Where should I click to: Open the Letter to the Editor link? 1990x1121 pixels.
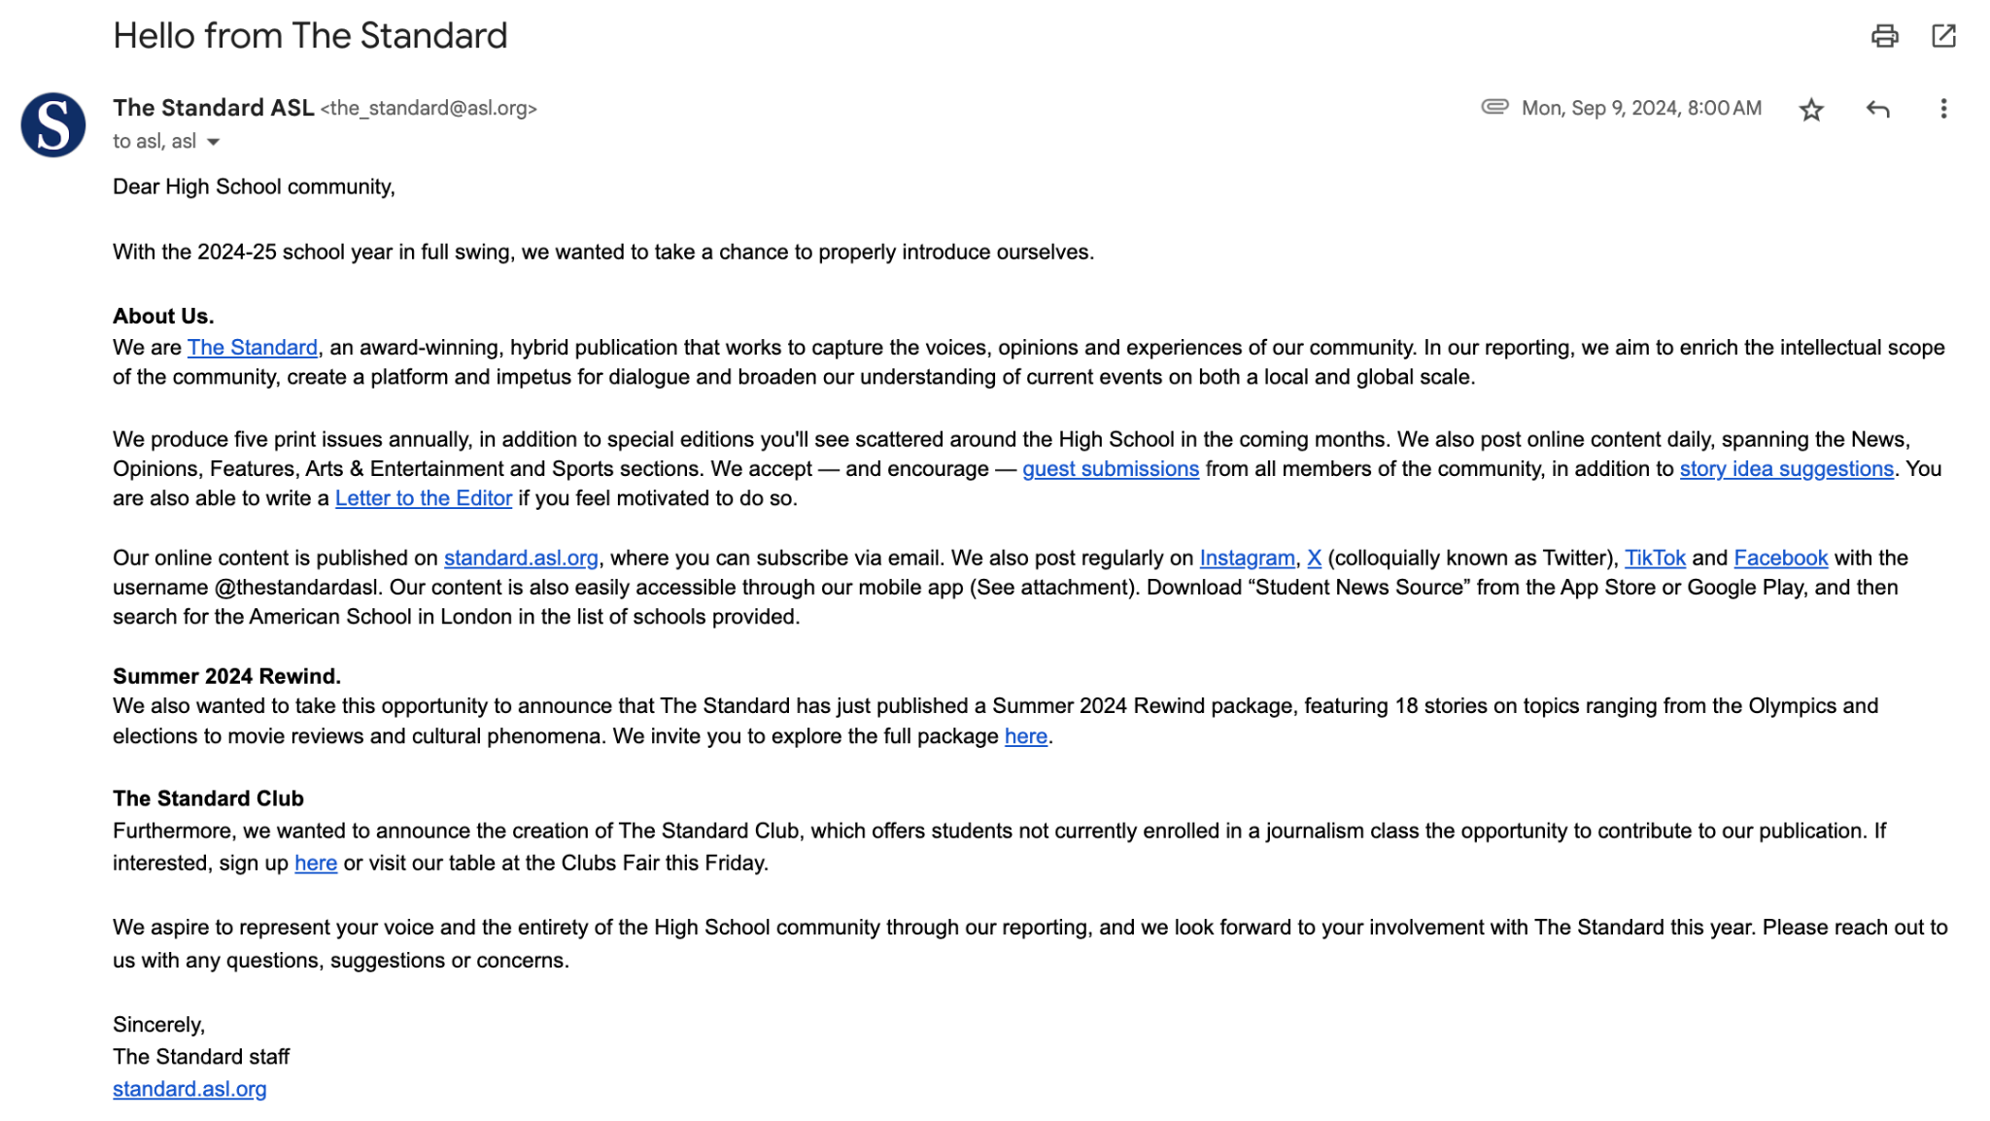(x=424, y=499)
